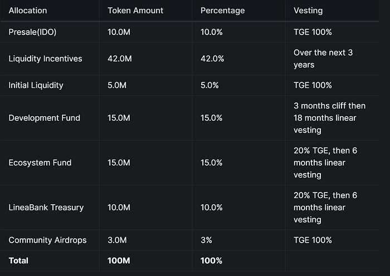Click the 100% total percentage cell
Screen dimensions: 390x276
[x=211, y=260]
